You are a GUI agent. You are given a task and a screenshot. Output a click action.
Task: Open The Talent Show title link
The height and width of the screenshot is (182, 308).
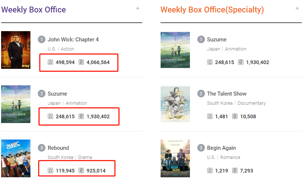click(x=227, y=94)
